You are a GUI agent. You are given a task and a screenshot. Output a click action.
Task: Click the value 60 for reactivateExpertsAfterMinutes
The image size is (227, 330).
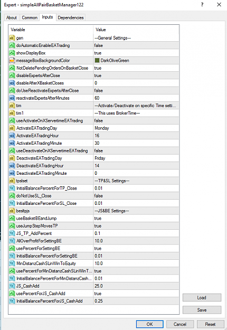pos(136,98)
